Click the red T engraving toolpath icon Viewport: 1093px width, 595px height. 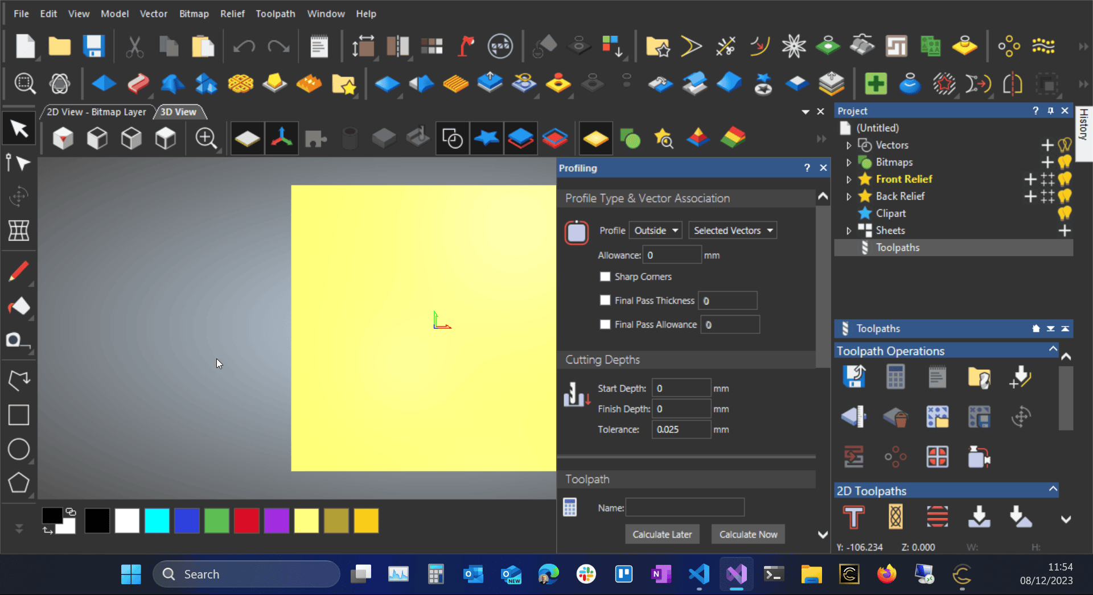point(854,517)
